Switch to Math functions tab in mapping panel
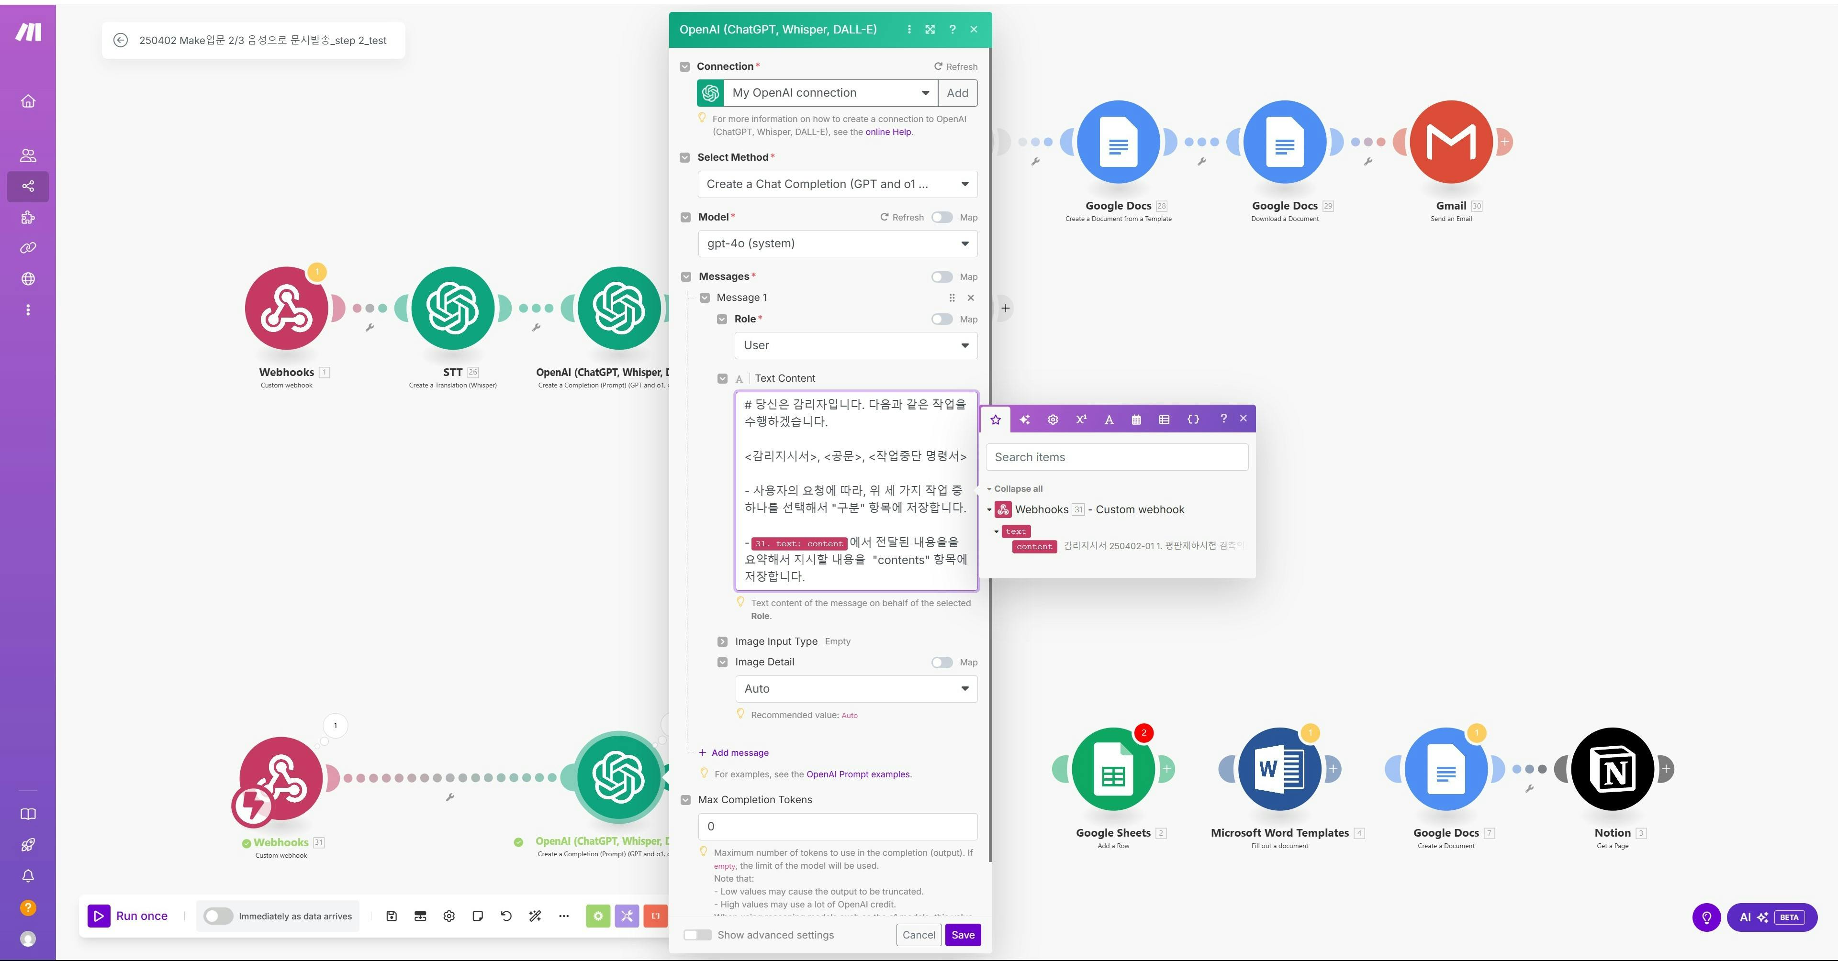1838x961 pixels. pyautogui.click(x=1080, y=419)
